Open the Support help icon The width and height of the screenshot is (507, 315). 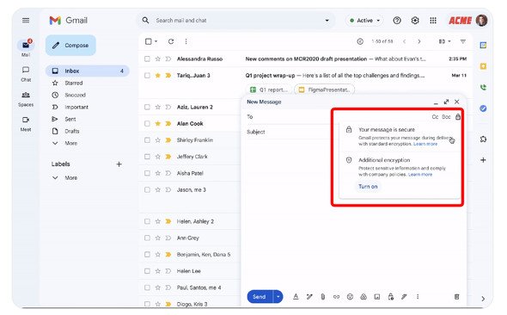click(397, 21)
